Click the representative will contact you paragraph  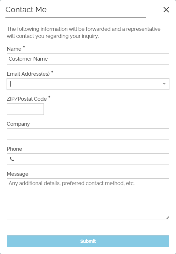click(x=84, y=33)
